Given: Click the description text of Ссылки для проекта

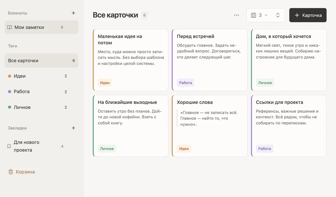Looking at the screenshot, I should (287, 117).
